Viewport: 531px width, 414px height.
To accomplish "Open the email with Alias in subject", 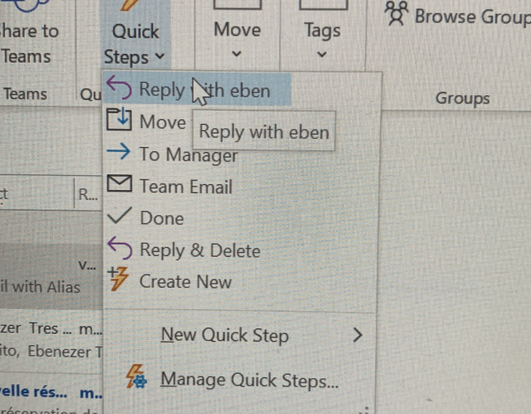I will [51, 276].
